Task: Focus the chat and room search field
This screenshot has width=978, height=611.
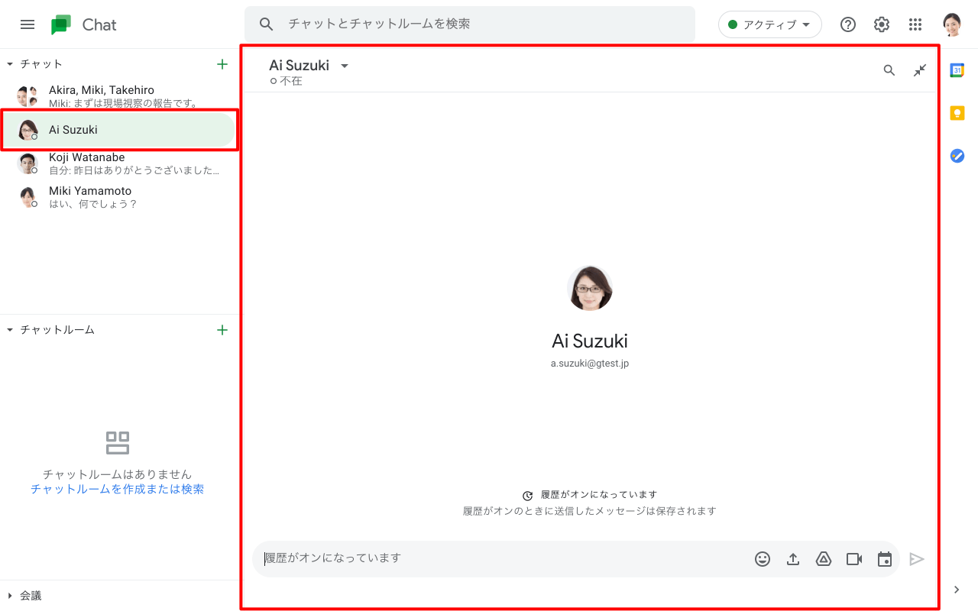Action: pyautogui.click(x=470, y=24)
